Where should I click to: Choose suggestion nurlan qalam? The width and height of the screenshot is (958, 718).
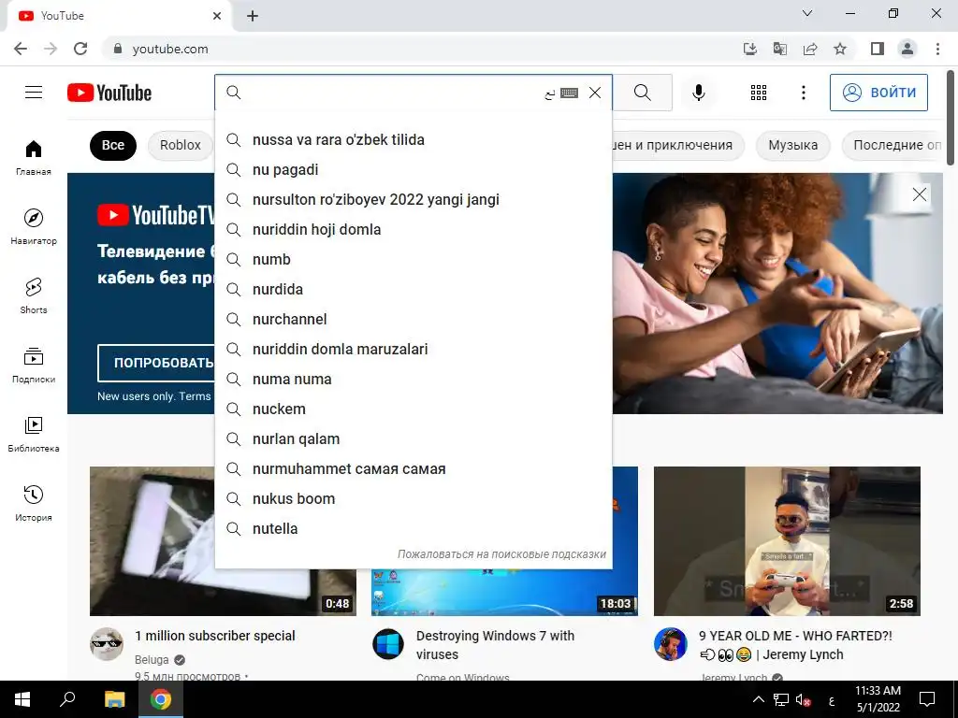pos(413,439)
